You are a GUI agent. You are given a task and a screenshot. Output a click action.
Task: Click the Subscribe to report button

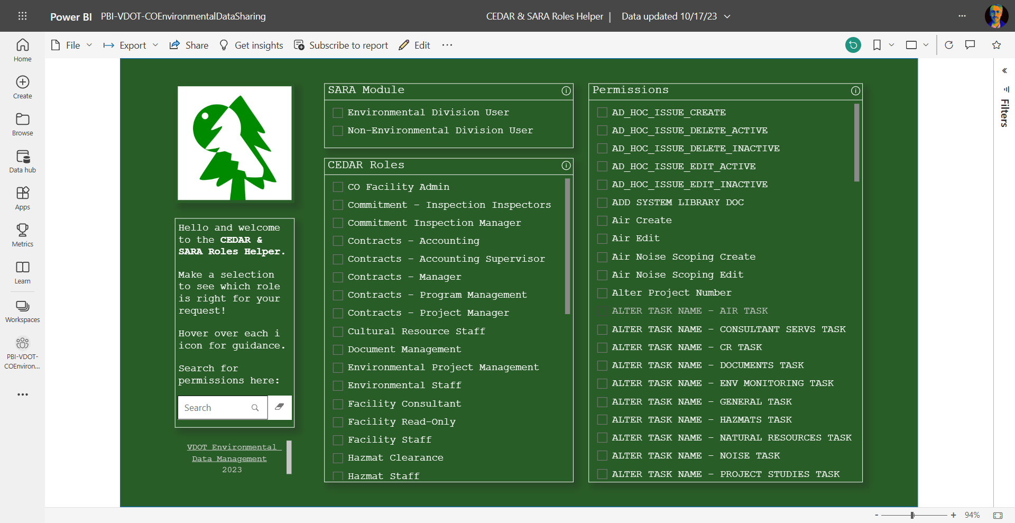point(341,45)
